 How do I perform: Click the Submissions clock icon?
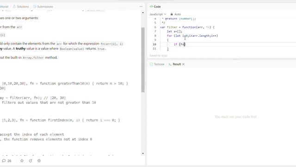pyautogui.click(x=34, y=6)
